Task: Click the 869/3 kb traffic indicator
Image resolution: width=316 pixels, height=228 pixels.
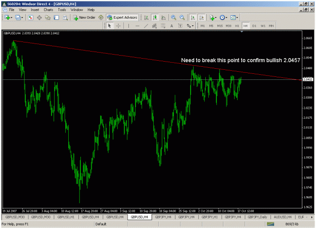Action: tap(292, 224)
